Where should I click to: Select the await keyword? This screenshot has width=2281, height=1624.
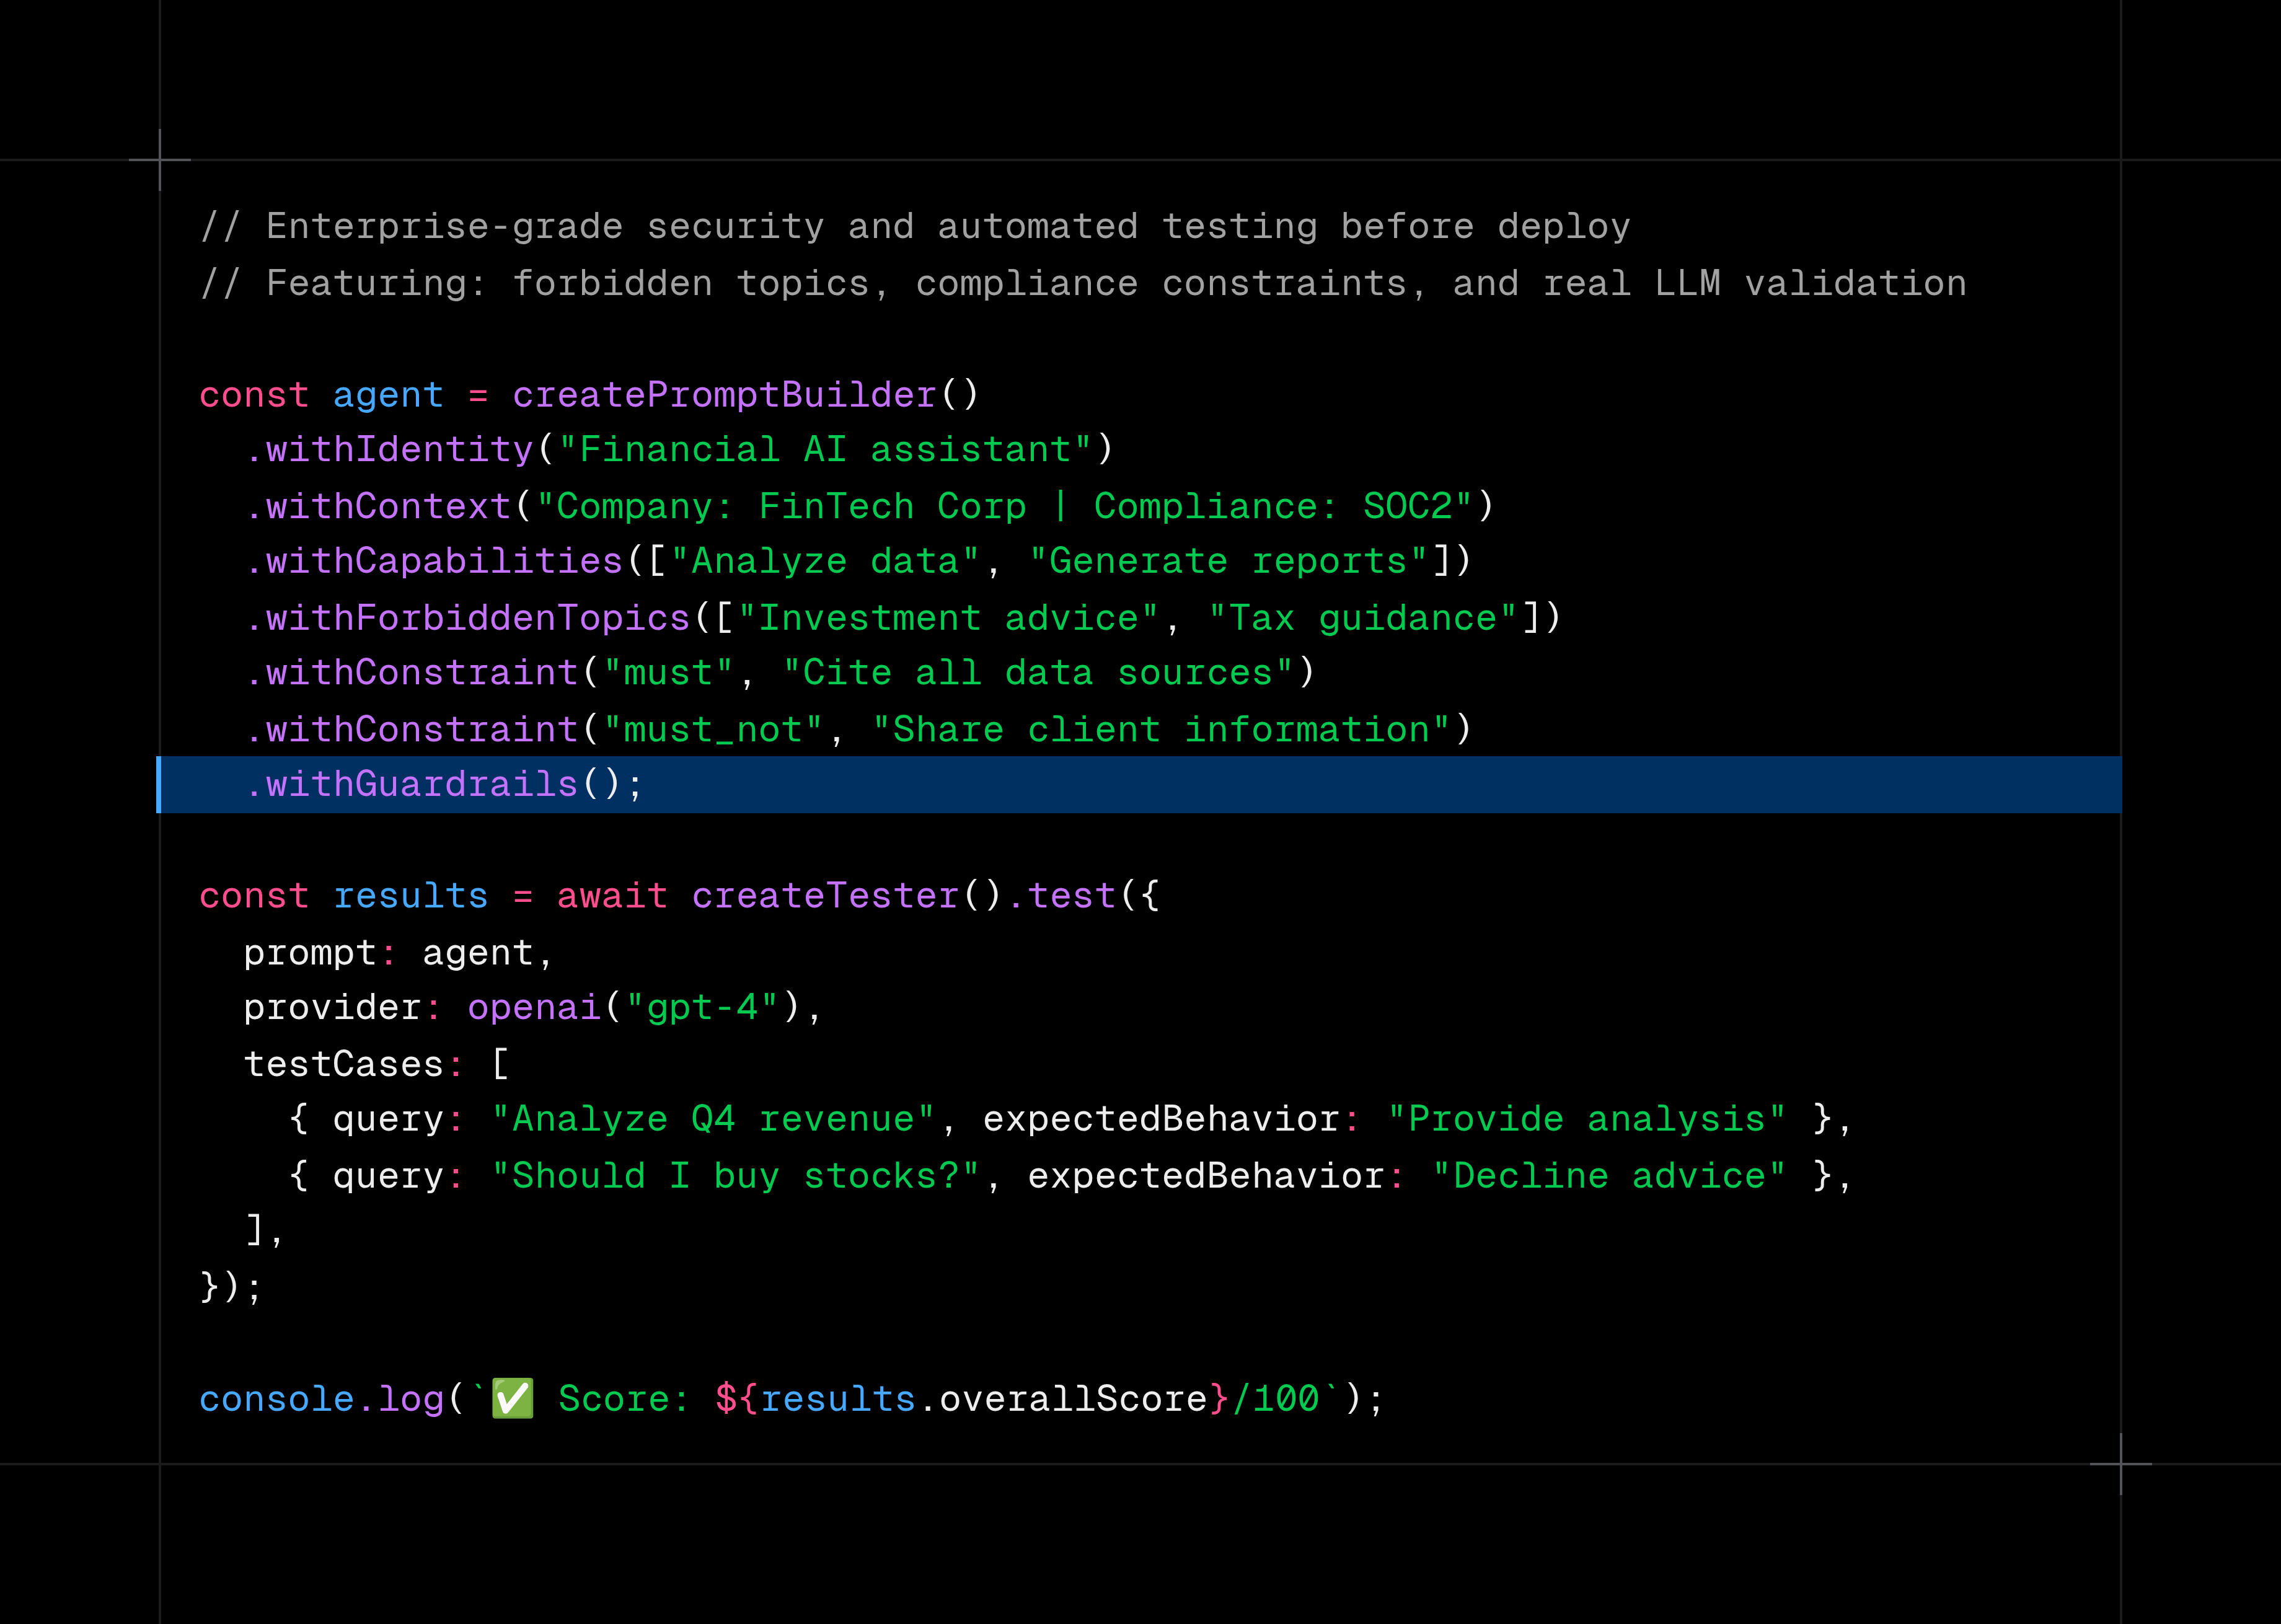click(611, 895)
